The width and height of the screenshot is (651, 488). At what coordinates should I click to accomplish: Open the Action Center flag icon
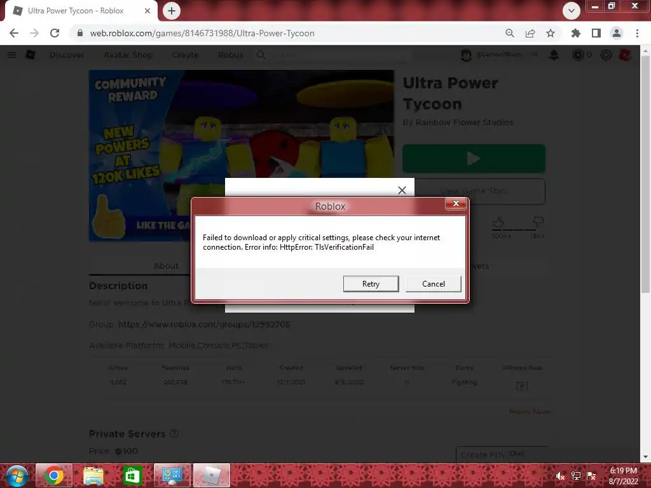592,476
